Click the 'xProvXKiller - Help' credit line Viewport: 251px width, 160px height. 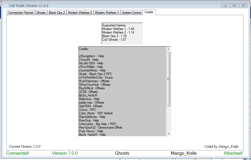91,67
